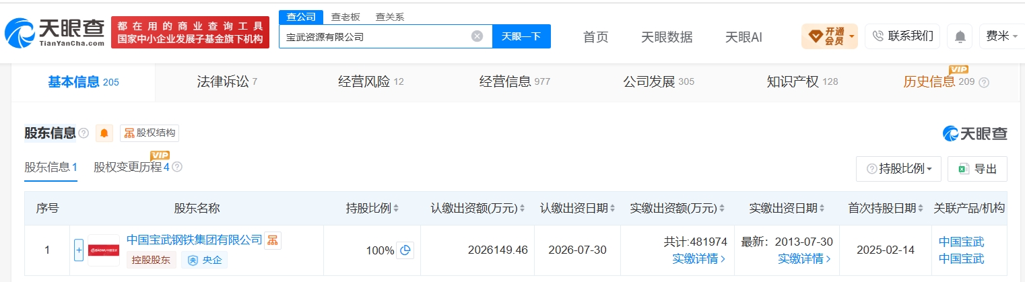Open equity structure icon after 中国宝武钢铁集团有限公司
The width and height of the screenshot is (1025, 282).
pos(272,240)
